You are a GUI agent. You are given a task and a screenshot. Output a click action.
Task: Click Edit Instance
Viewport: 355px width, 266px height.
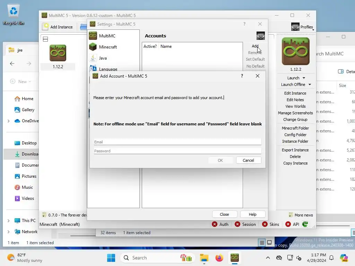click(295, 93)
